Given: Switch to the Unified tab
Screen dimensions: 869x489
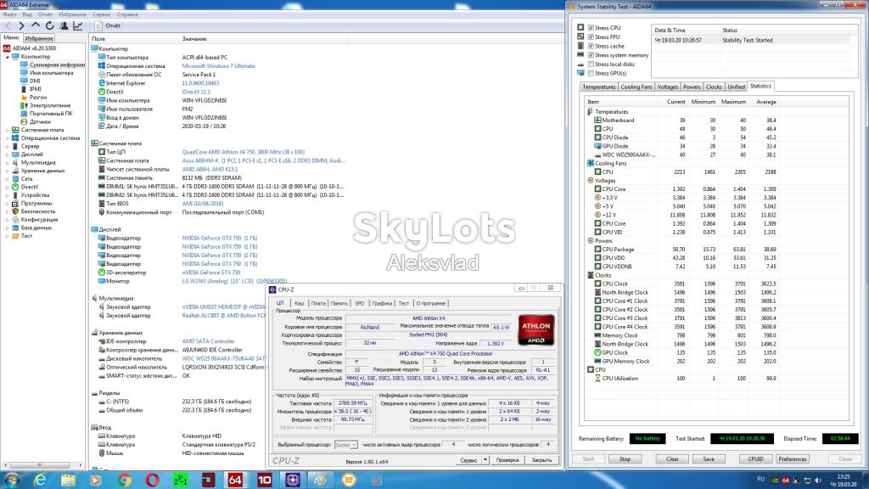Looking at the screenshot, I should click(x=736, y=87).
